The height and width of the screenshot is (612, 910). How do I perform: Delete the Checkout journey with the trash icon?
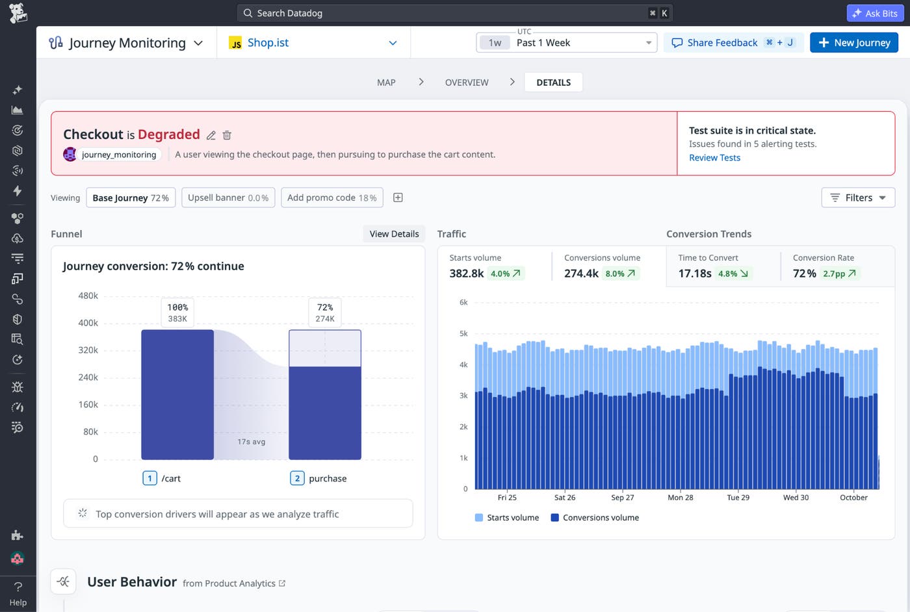227,135
